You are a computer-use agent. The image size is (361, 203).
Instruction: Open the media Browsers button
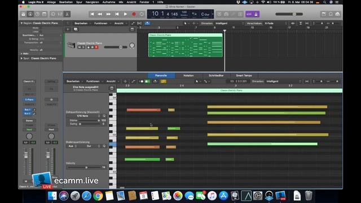point(337,14)
